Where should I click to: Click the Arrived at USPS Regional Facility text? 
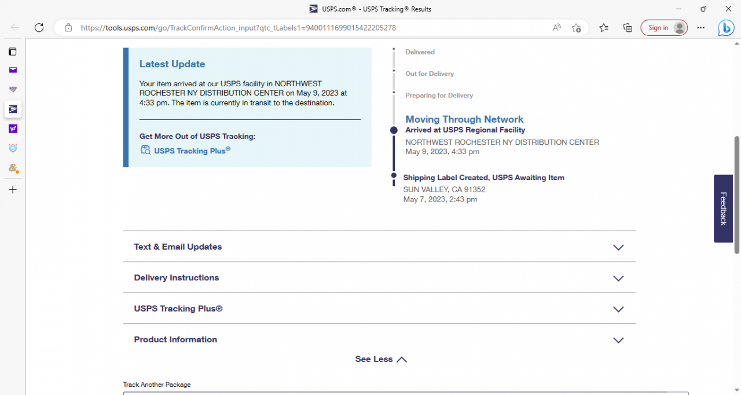pyautogui.click(x=465, y=130)
